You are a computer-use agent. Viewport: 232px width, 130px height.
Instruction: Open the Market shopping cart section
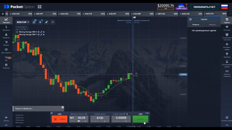(6, 43)
